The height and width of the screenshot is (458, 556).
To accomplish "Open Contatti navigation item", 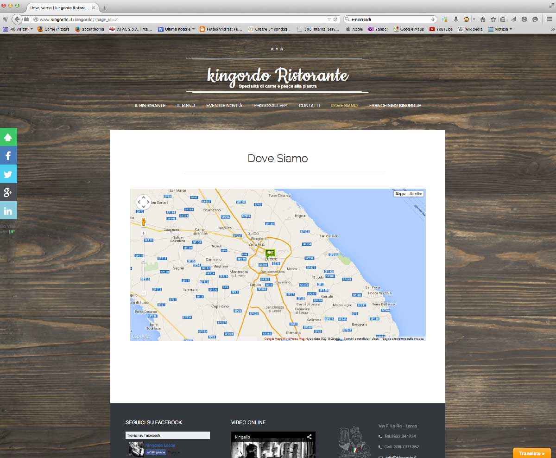I will tap(309, 106).
